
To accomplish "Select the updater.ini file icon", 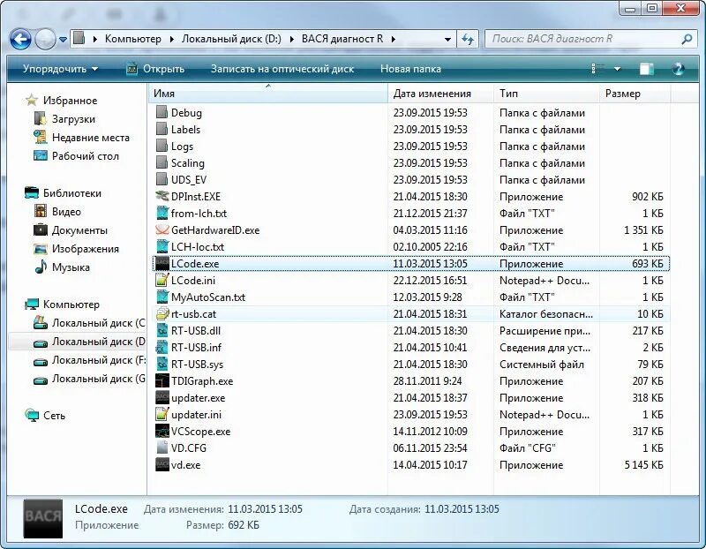I will (162, 414).
